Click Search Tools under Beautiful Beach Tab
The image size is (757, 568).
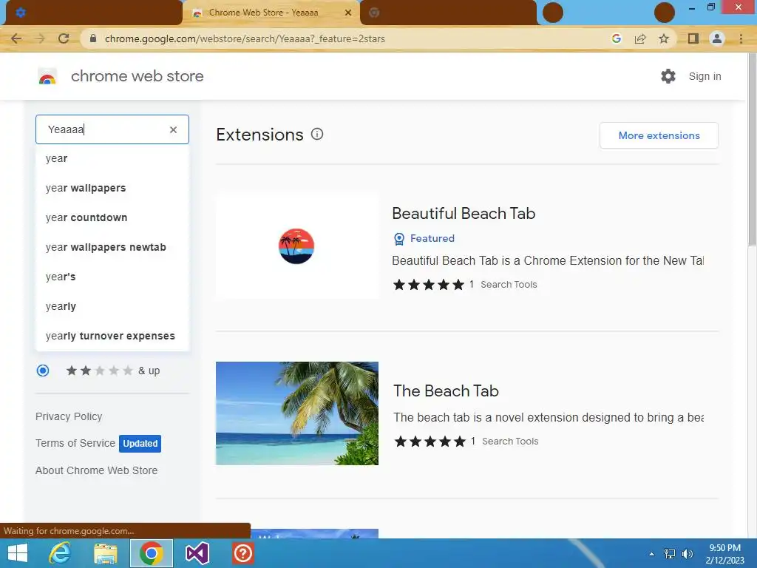point(509,285)
